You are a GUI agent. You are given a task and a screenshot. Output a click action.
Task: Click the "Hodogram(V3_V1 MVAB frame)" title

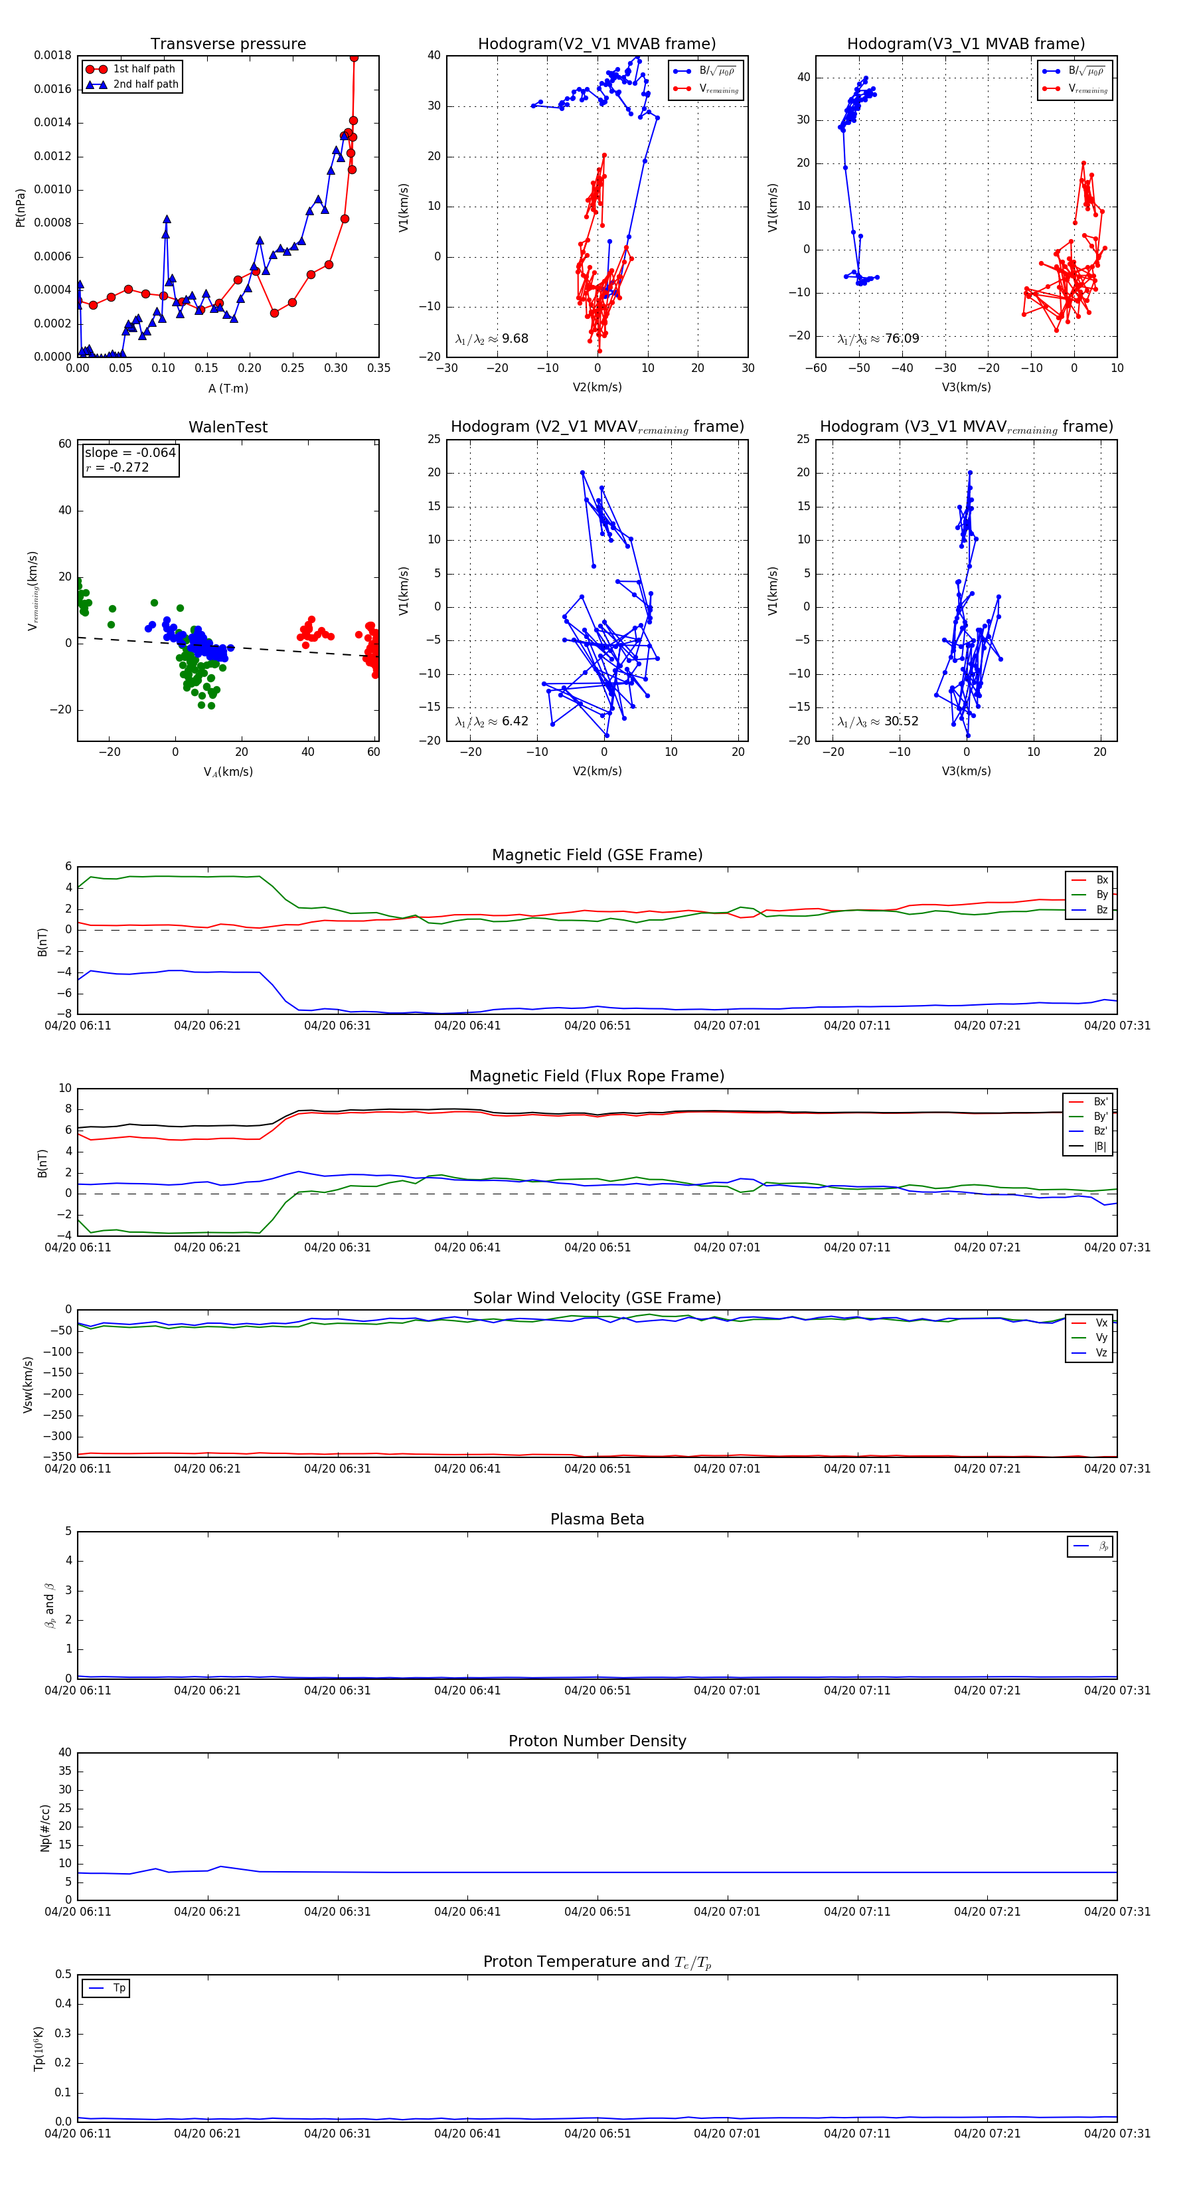[x=966, y=43]
